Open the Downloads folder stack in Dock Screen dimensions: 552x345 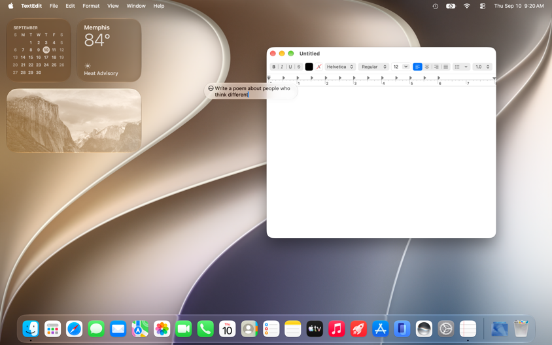point(499,329)
